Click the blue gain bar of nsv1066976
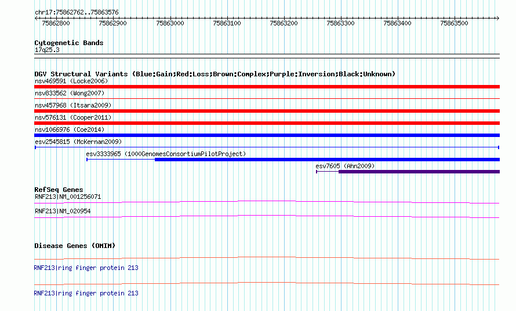 tap(267, 135)
